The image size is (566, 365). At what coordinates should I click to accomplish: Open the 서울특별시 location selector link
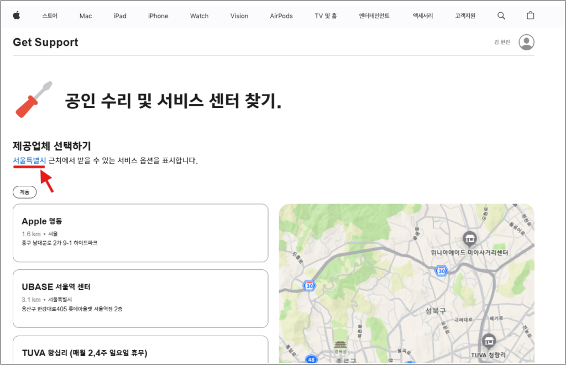(x=28, y=160)
